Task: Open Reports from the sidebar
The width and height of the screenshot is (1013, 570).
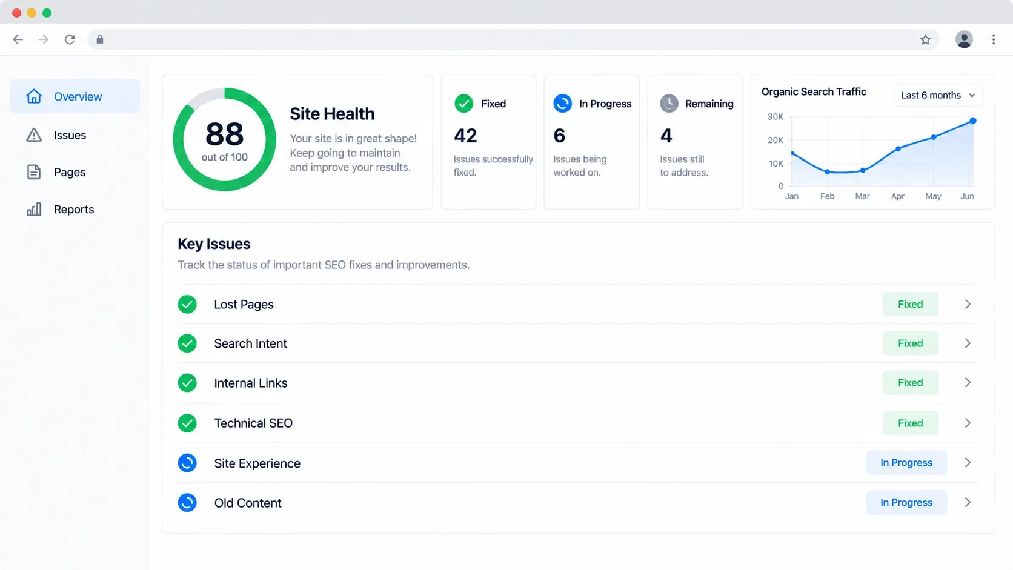Action: pyautogui.click(x=75, y=210)
